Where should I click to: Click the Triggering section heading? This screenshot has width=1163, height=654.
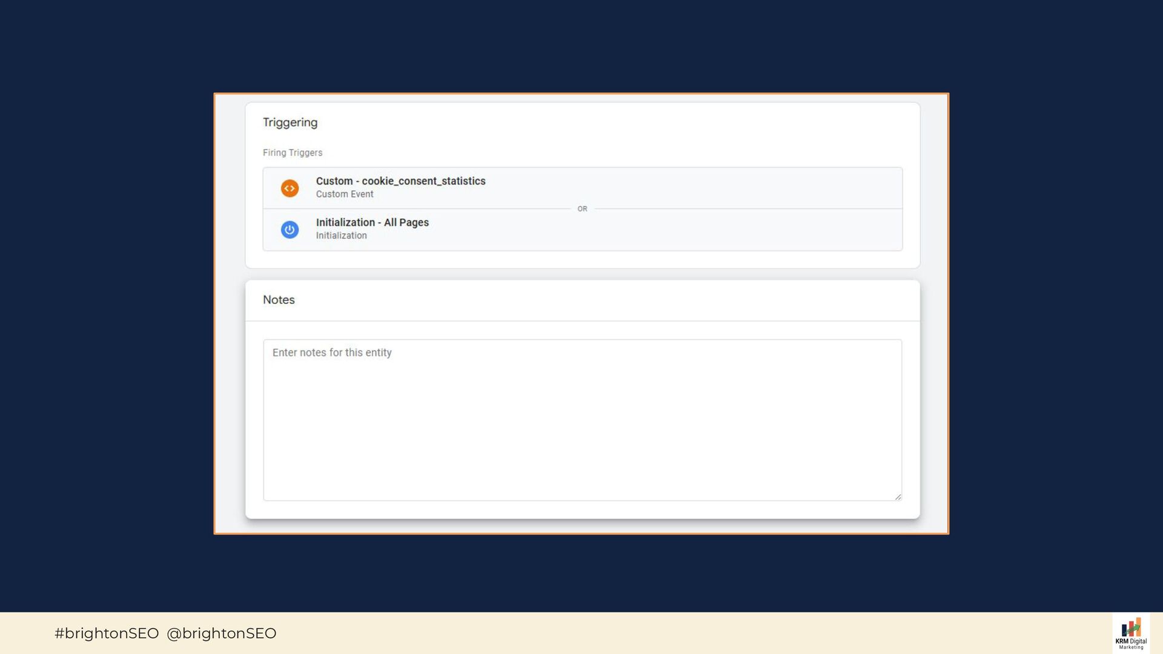click(290, 122)
